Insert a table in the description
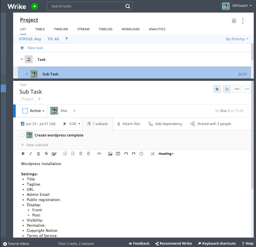 (x=118, y=154)
